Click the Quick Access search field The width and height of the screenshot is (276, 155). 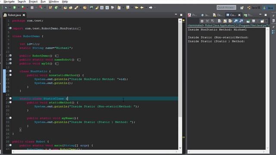point(226,8)
